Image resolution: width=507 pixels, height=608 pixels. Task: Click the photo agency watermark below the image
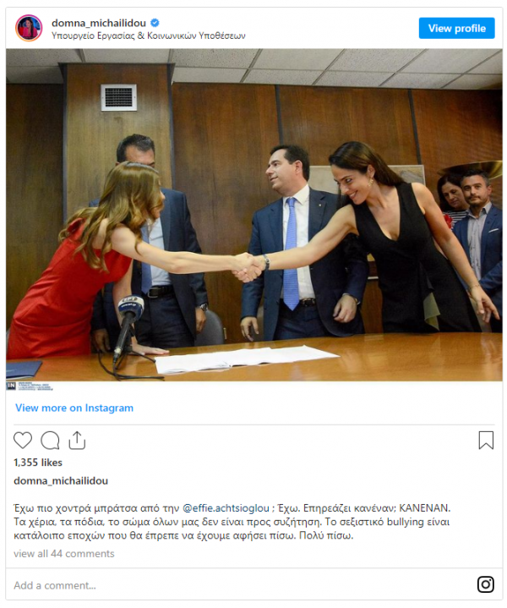tap(30, 386)
